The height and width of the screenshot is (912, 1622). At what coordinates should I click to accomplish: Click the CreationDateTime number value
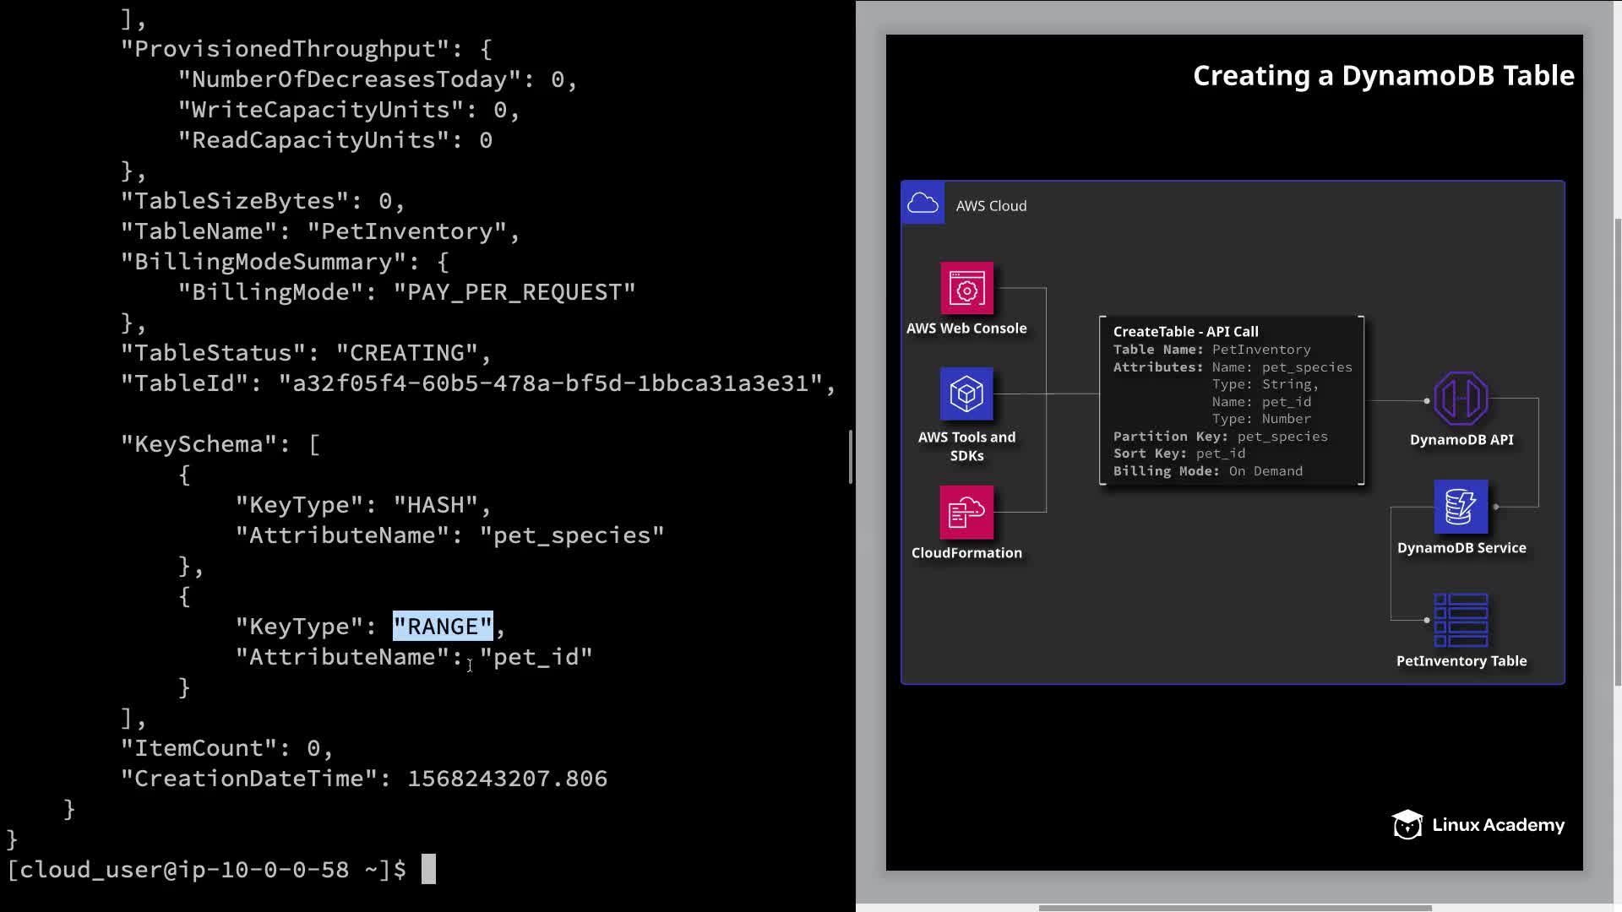tap(507, 779)
